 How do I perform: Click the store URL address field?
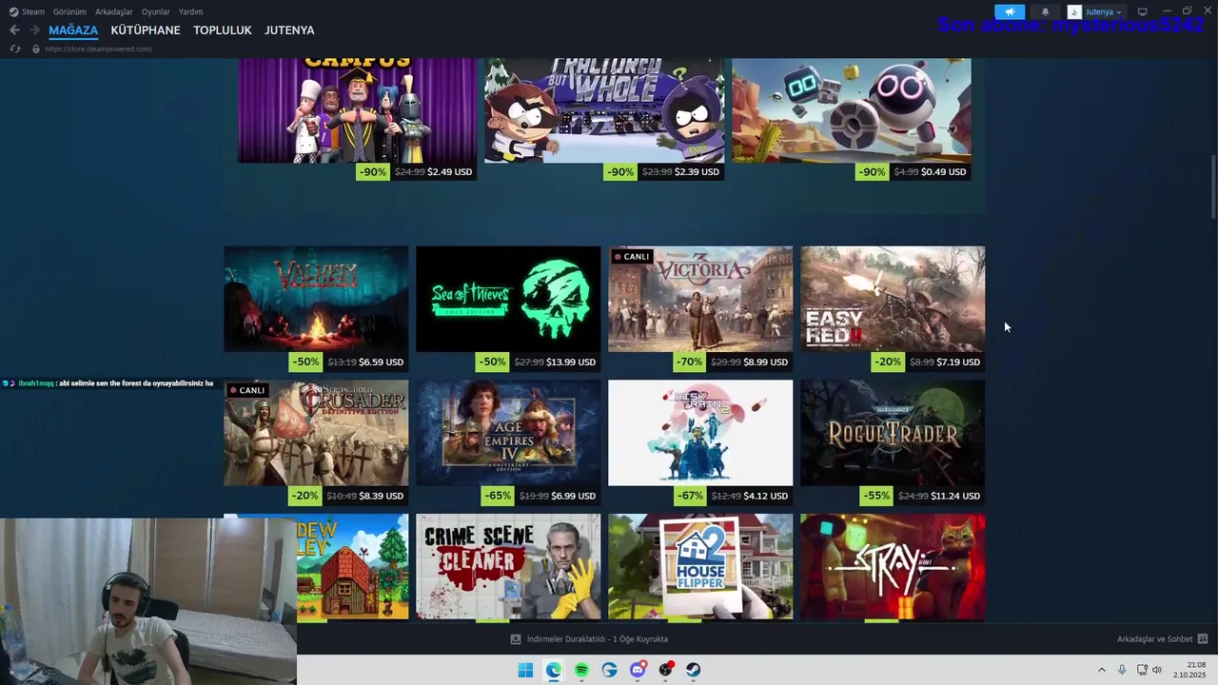99,49
